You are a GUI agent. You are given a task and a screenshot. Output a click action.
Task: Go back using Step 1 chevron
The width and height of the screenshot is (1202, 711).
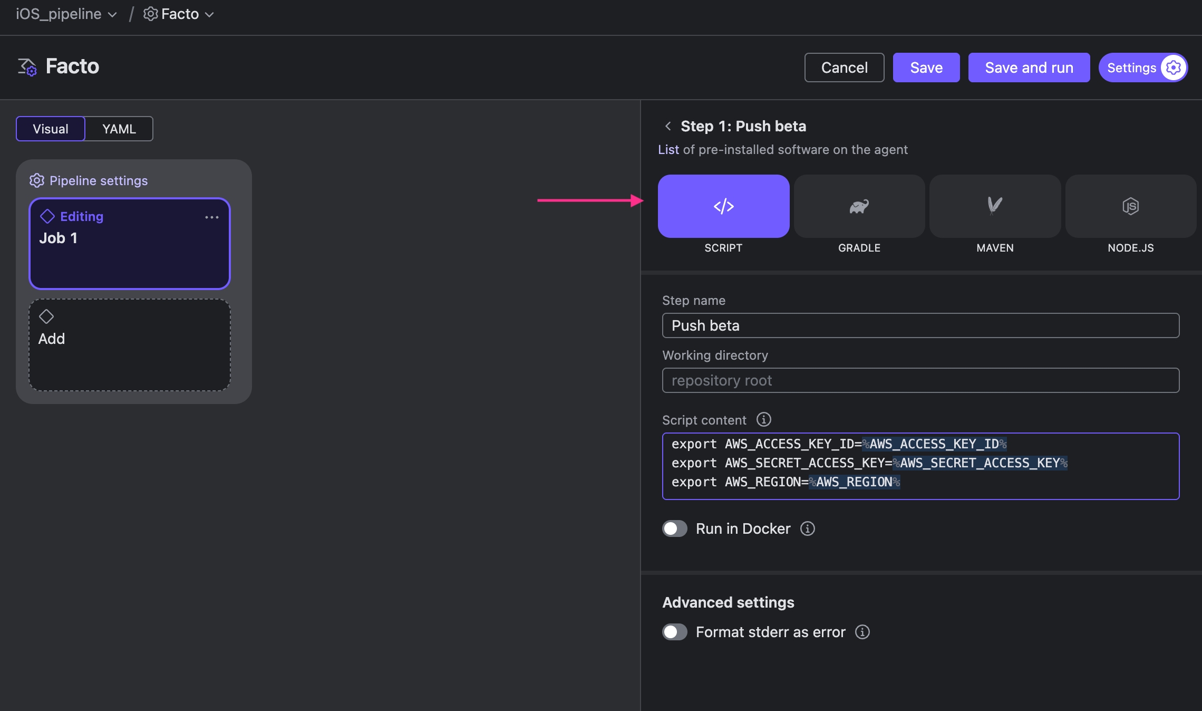668,126
